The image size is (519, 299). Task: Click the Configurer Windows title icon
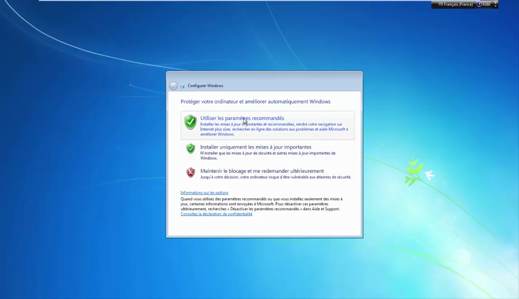click(x=182, y=86)
